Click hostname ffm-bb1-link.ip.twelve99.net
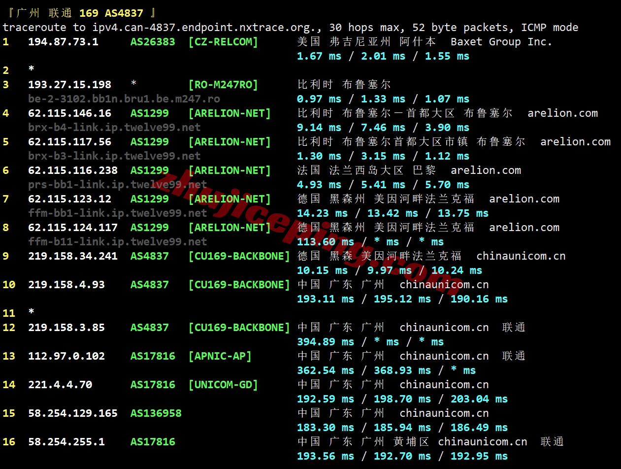The height and width of the screenshot is (469, 621). tap(117, 213)
